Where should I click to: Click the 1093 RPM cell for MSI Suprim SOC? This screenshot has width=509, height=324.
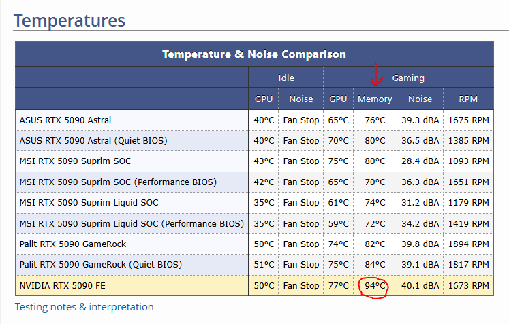(468, 161)
